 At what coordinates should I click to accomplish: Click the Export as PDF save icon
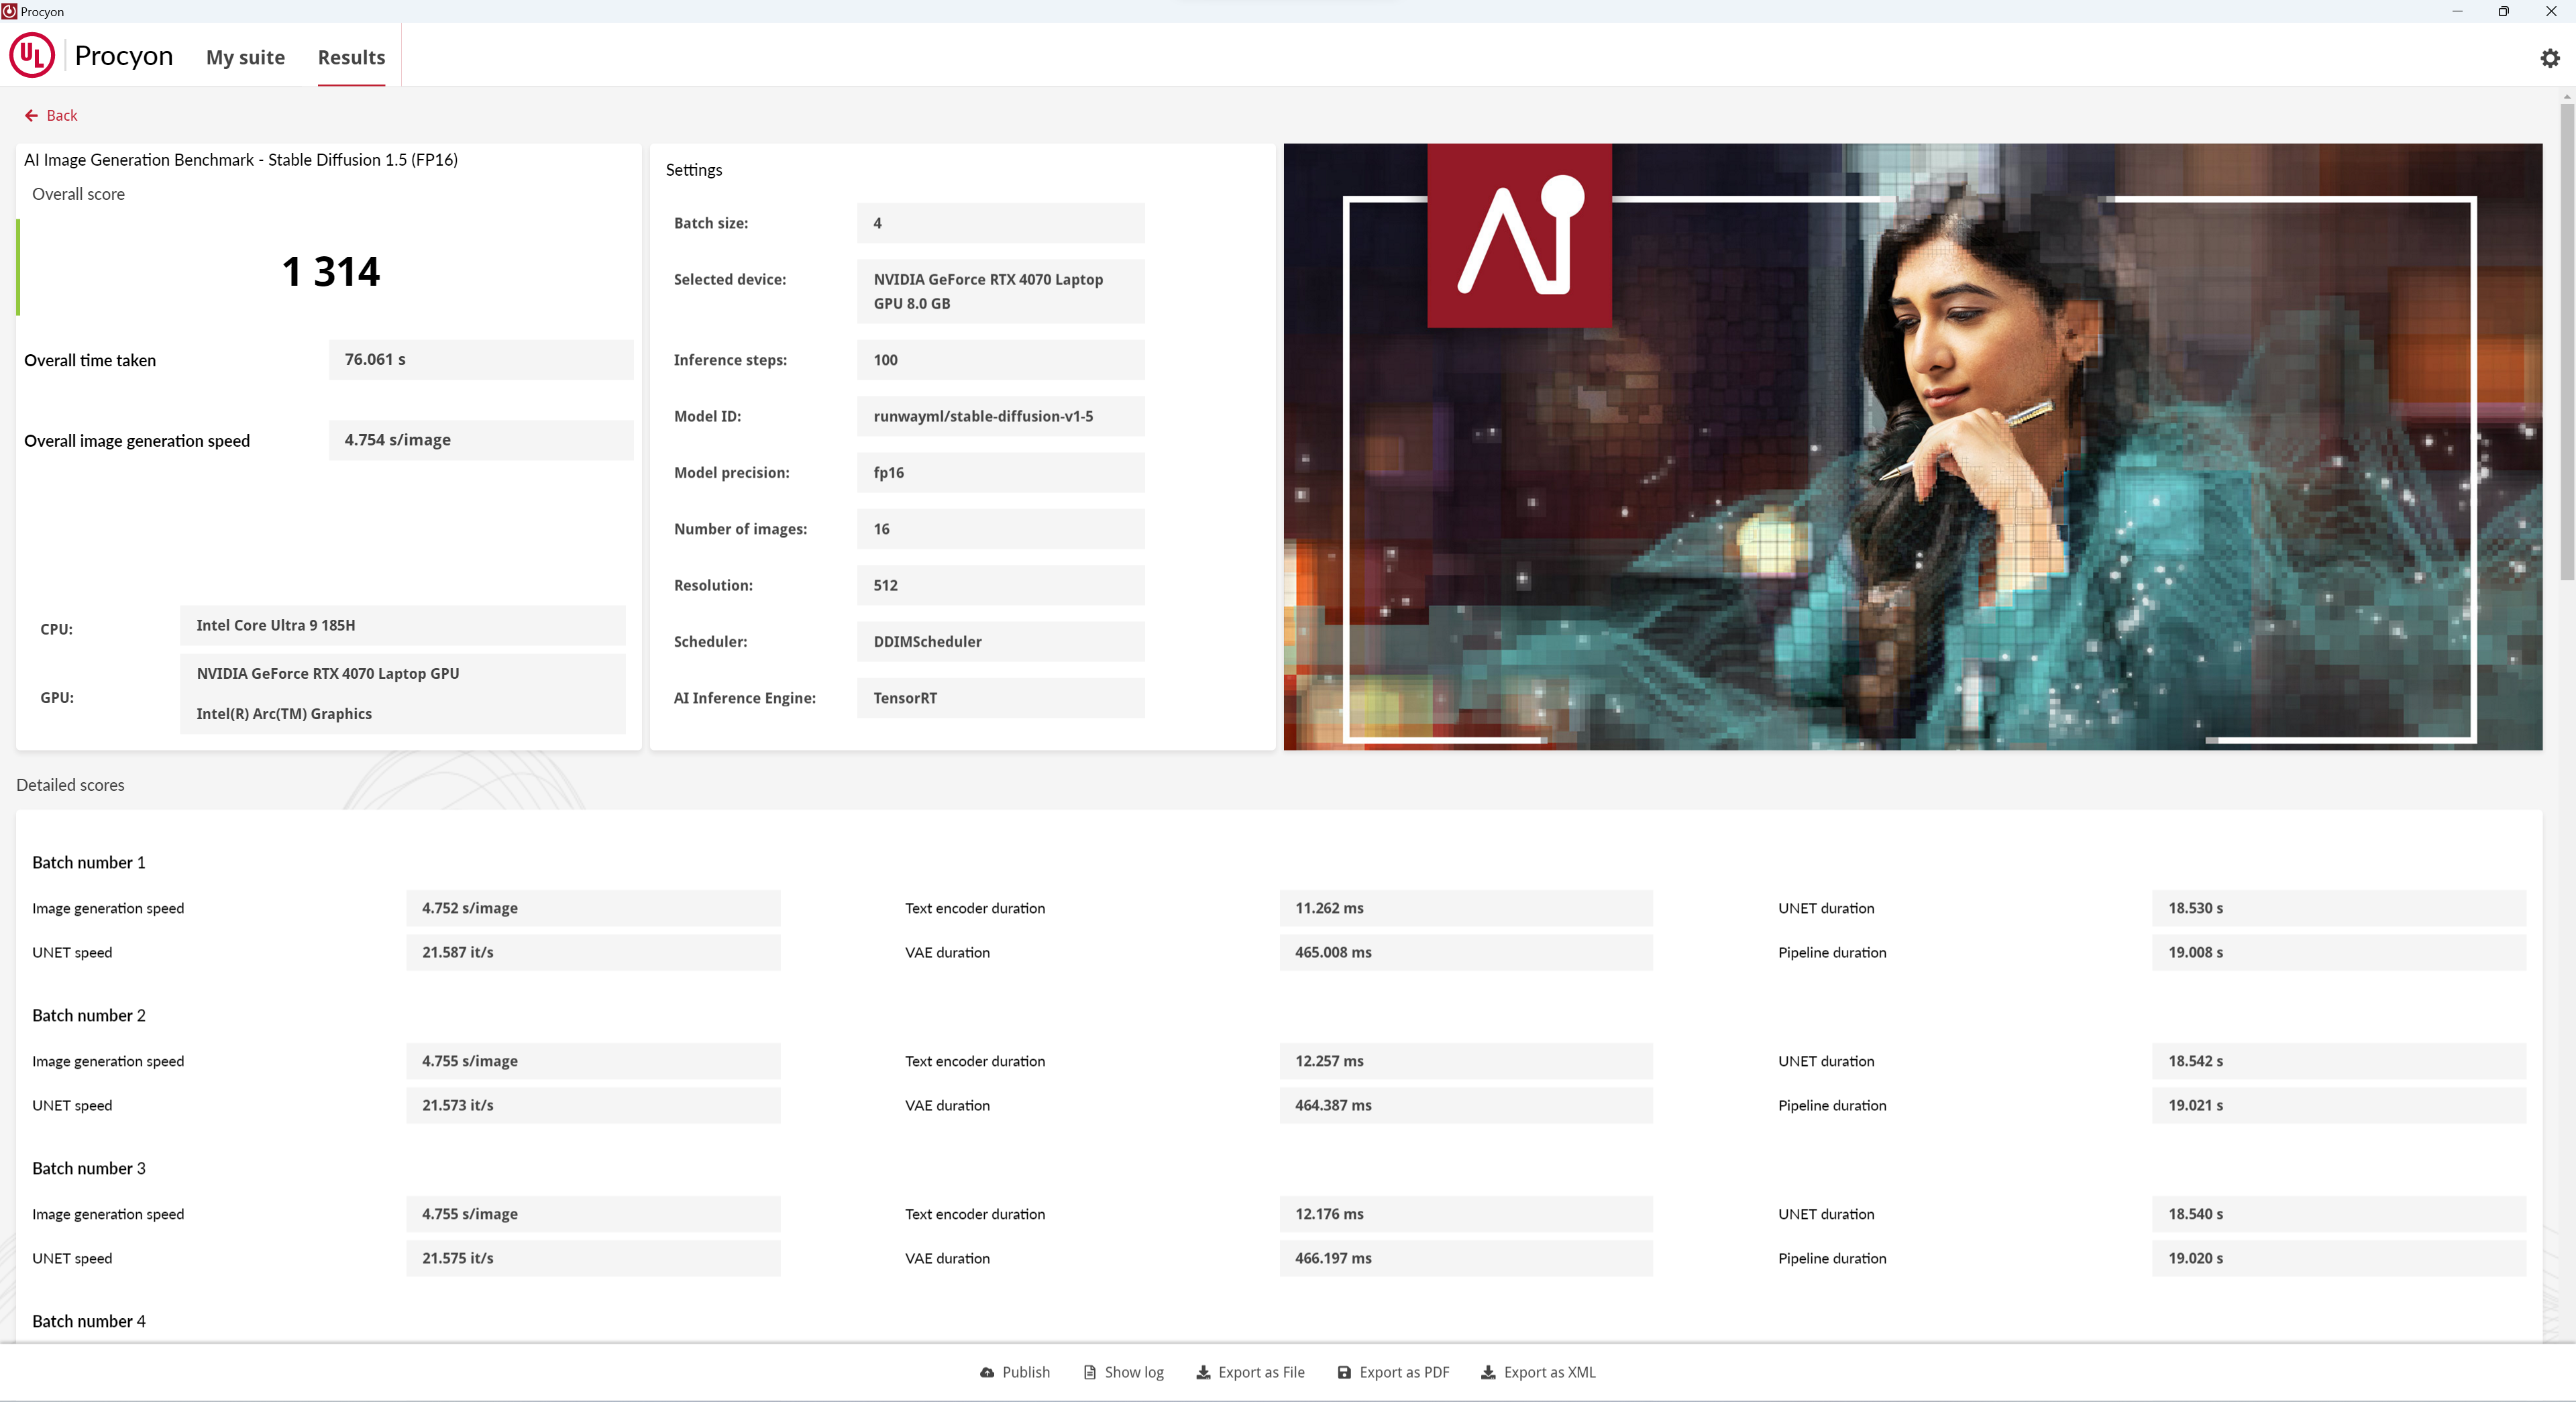[1345, 1372]
